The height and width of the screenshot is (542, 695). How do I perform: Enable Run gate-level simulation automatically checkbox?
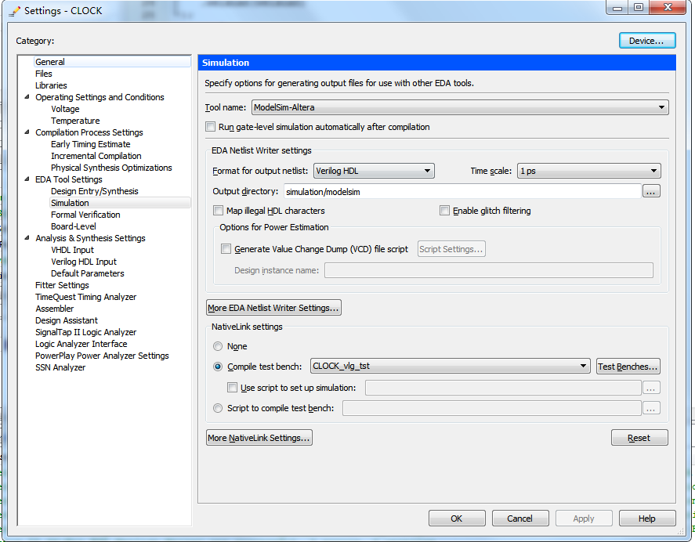[211, 127]
